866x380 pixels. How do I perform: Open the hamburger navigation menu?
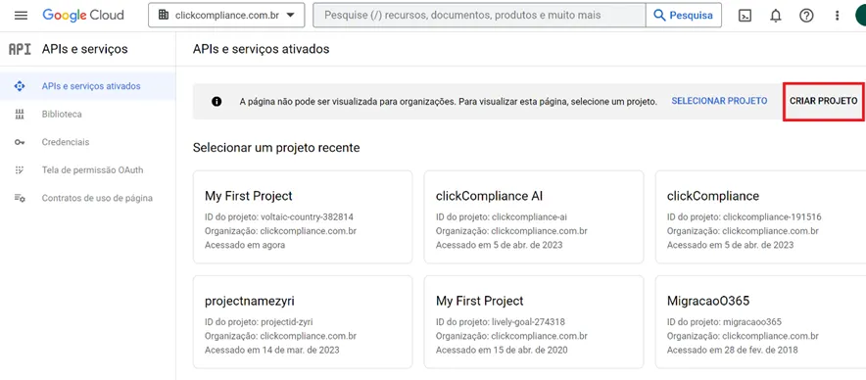(x=21, y=16)
